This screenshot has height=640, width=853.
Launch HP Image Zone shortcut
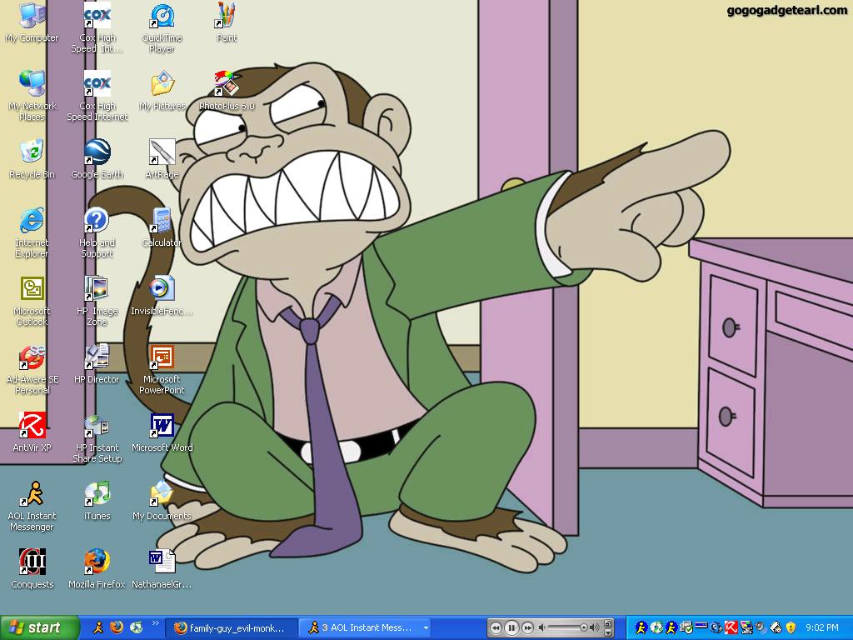coord(97,302)
